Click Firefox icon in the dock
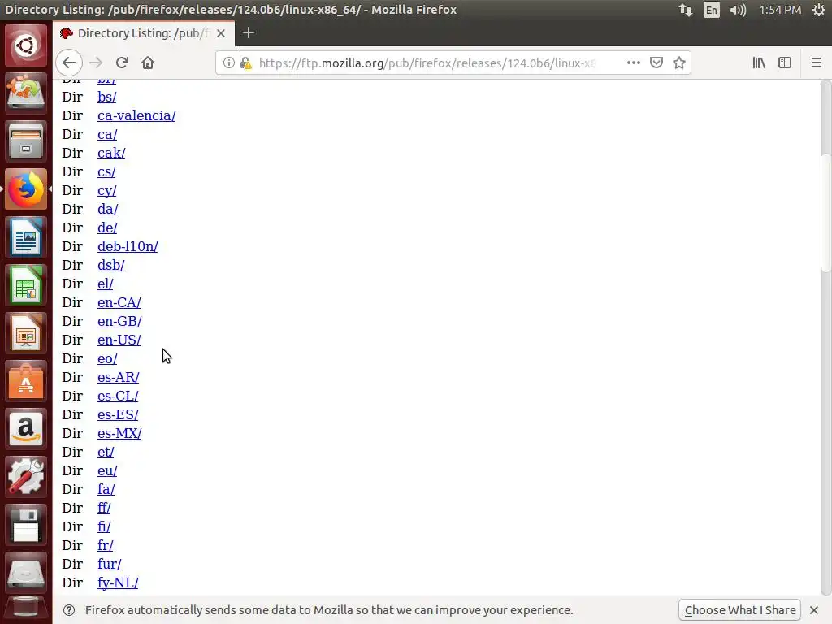This screenshot has width=832, height=624. [26, 189]
